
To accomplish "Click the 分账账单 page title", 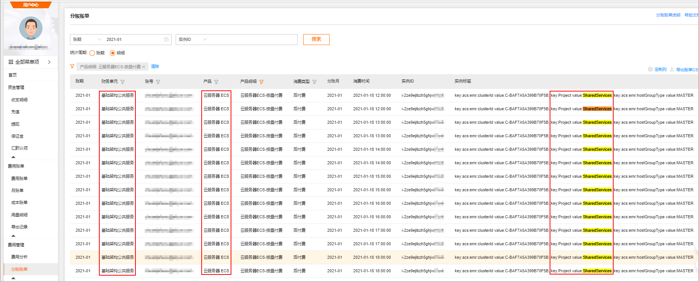I will pyautogui.click(x=80, y=16).
